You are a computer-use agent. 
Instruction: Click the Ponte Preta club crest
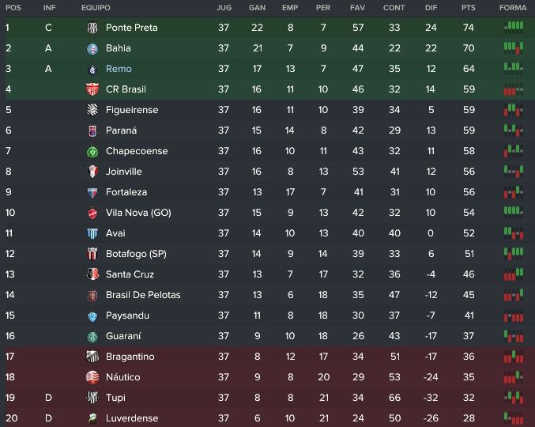pos(92,28)
